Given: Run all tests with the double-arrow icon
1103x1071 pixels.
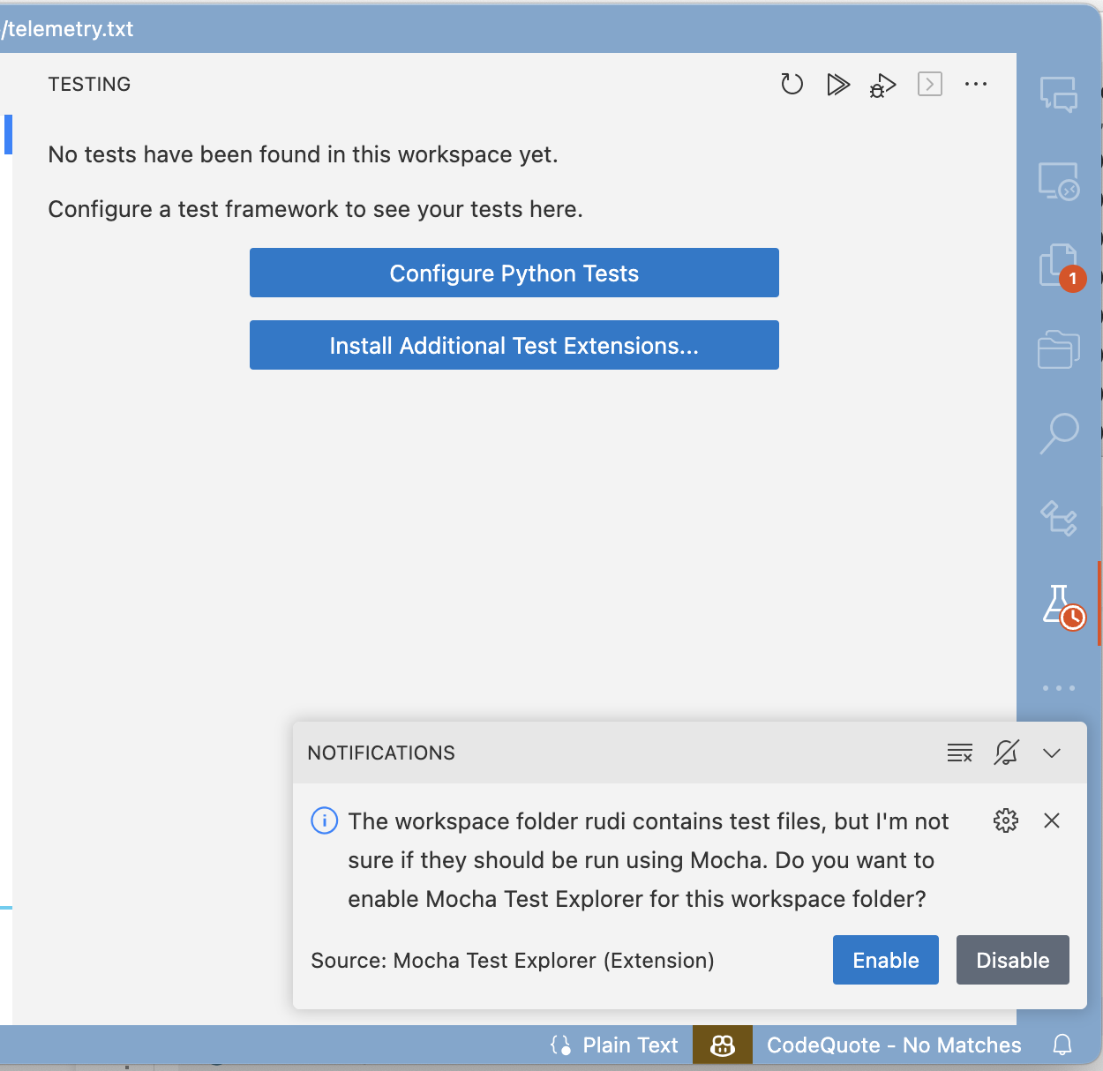Looking at the screenshot, I should pyautogui.click(x=837, y=84).
